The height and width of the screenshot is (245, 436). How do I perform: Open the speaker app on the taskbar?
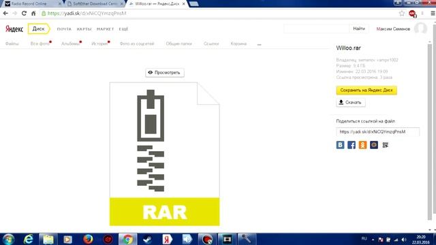click(187, 239)
